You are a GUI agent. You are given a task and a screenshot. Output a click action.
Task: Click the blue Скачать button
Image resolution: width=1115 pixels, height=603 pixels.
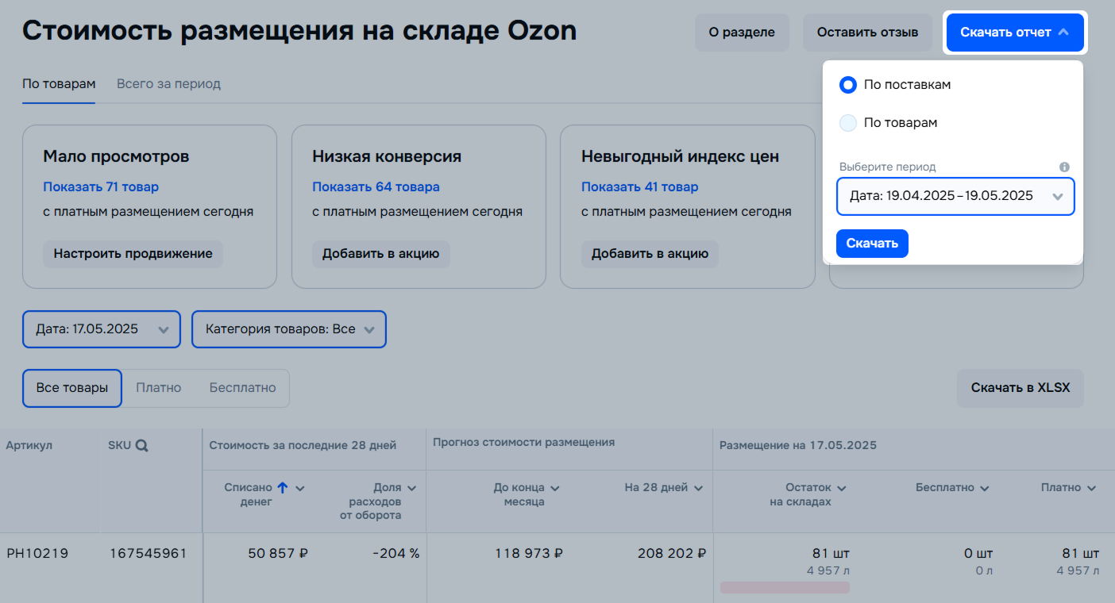(872, 244)
